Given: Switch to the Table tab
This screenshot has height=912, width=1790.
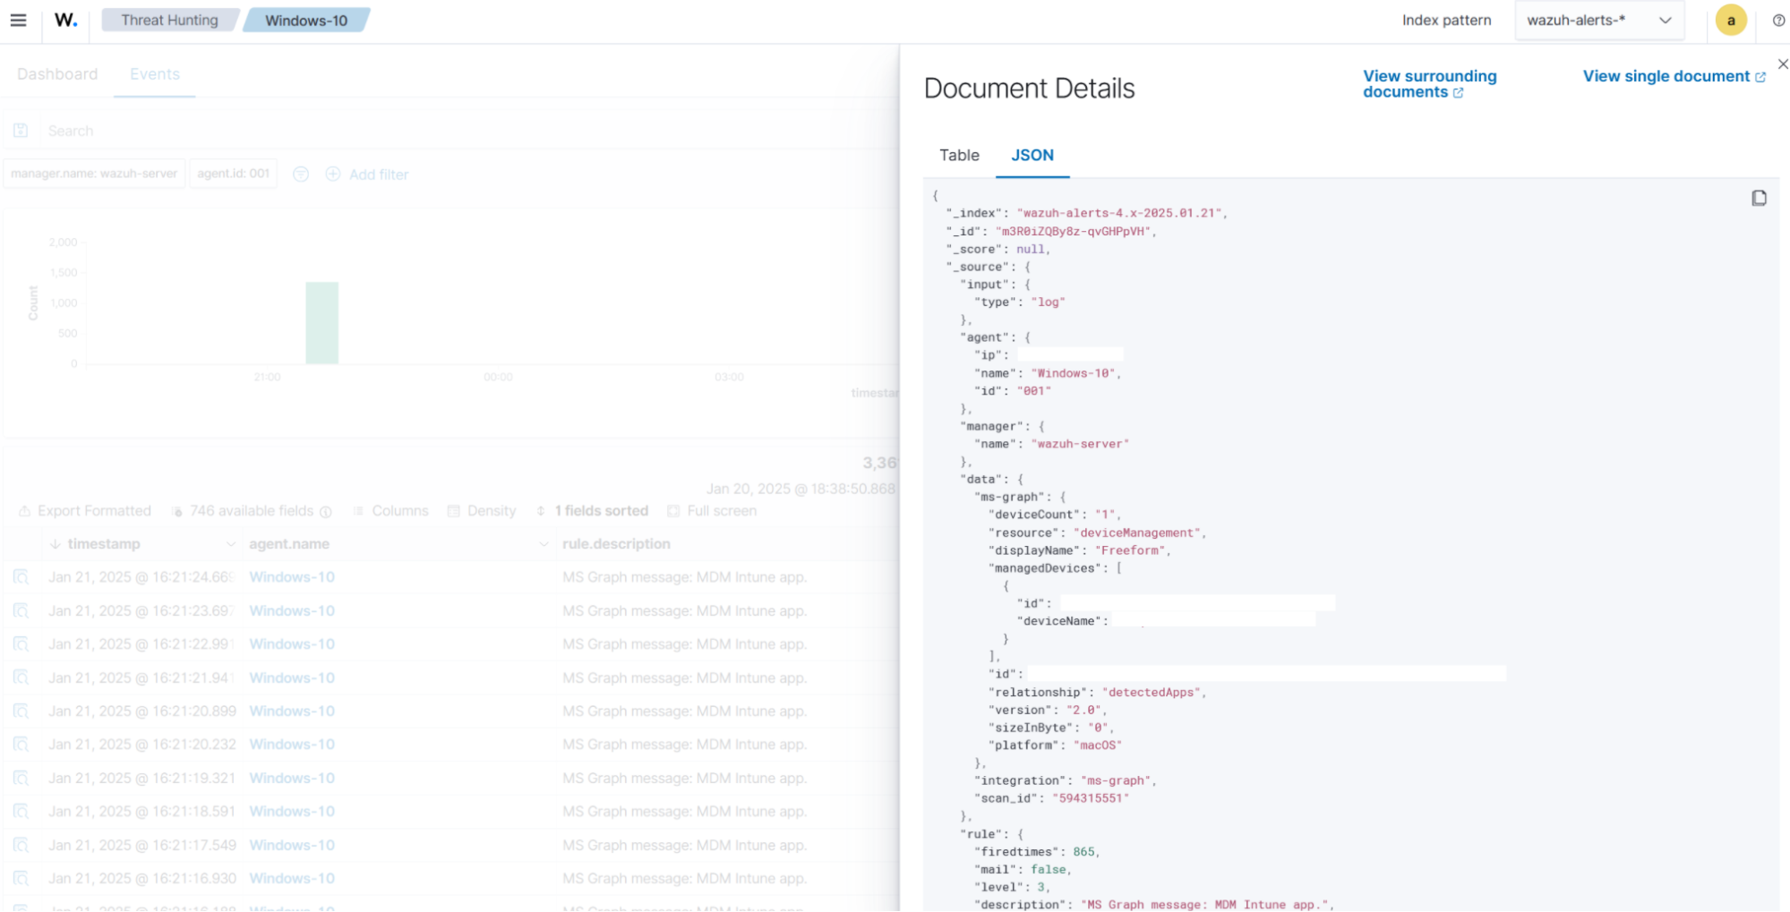Looking at the screenshot, I should click(959, 156).
